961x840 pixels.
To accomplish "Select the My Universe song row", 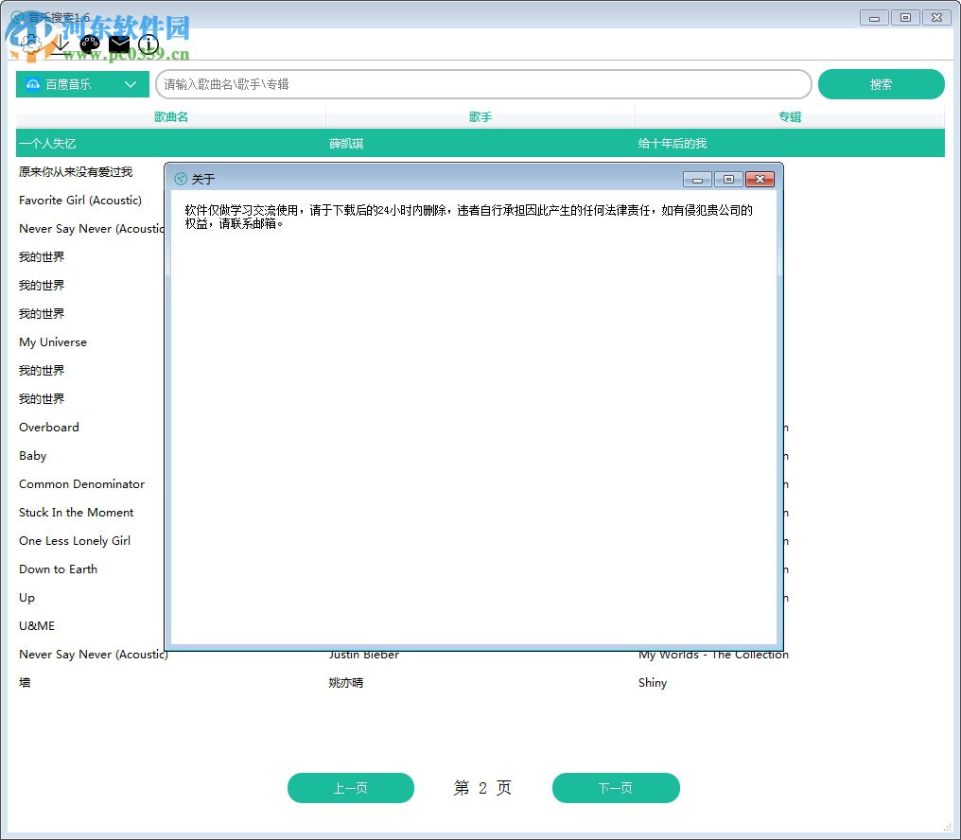I will [52, 341].
